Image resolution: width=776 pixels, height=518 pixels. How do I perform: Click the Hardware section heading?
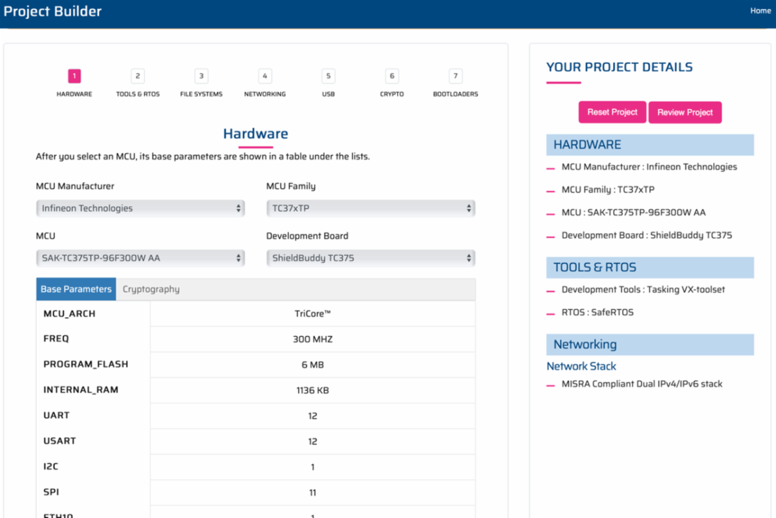(x=255, y=134)
